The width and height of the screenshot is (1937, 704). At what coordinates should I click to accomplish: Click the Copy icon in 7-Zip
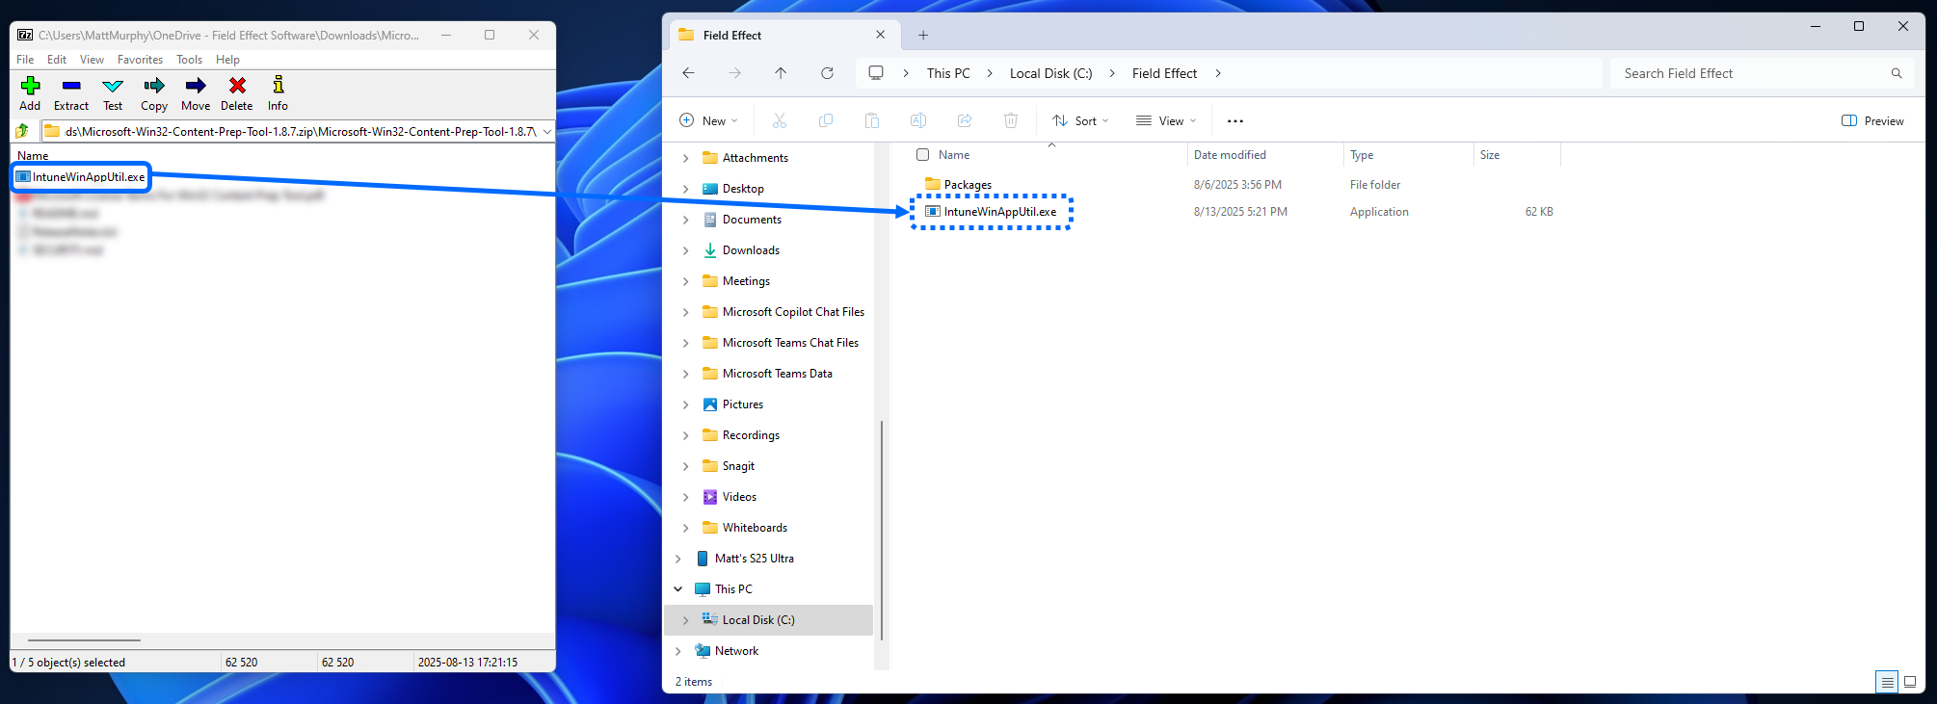pos(154,86)
